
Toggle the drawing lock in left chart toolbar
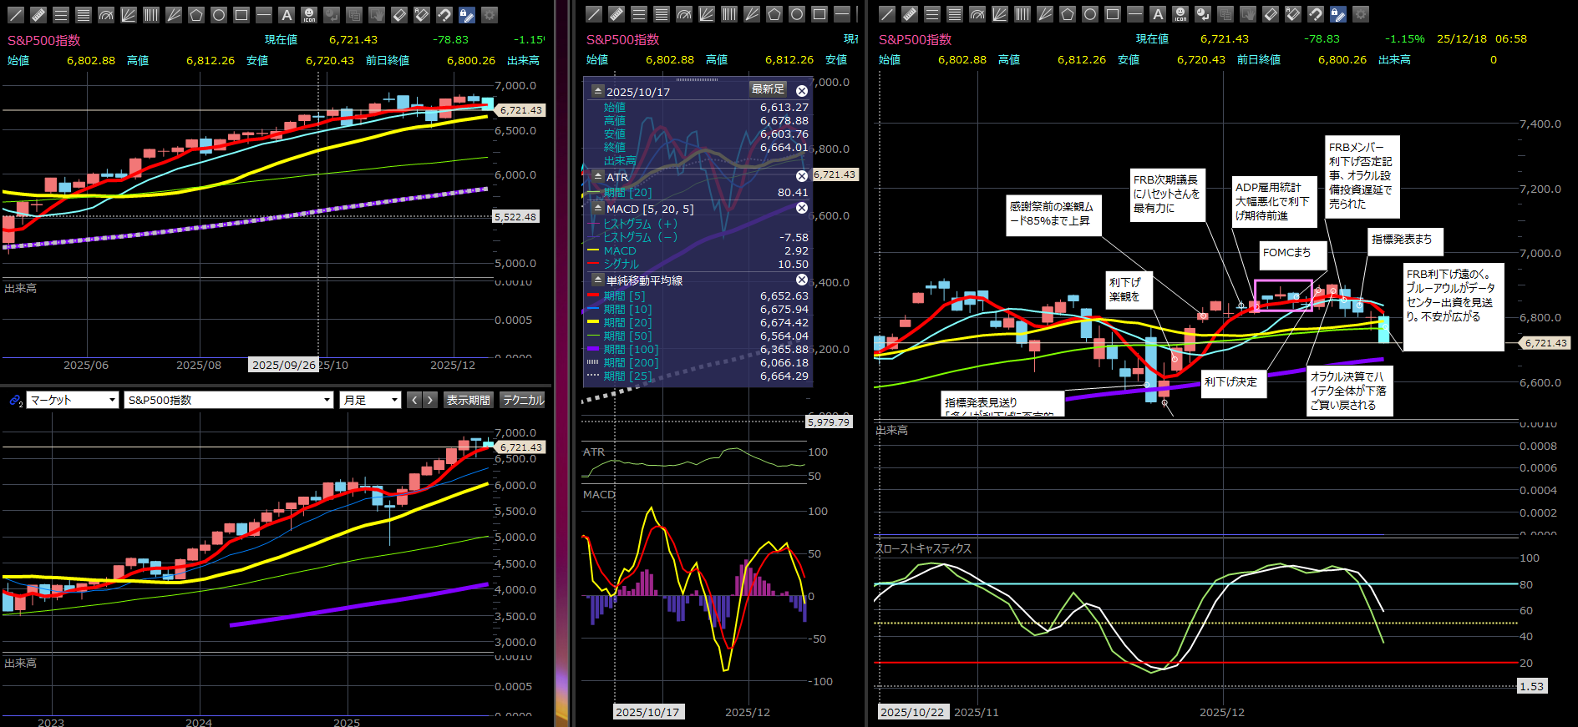[467, 15]
